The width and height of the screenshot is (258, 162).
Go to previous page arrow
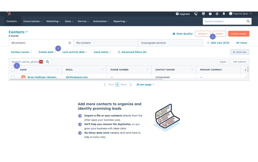pyautogui.click(x=105, y=85)
